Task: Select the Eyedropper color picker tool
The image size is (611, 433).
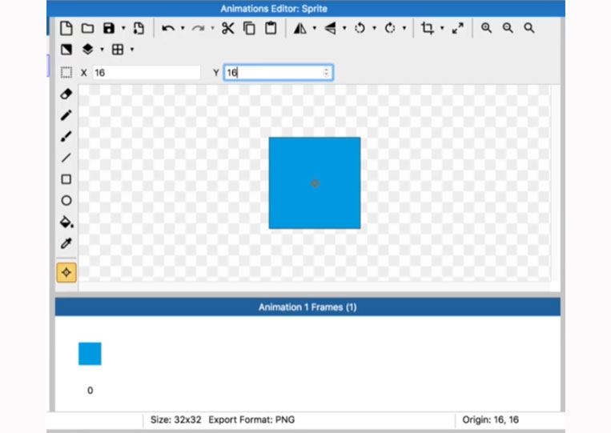Action: [x=66, y=243]
